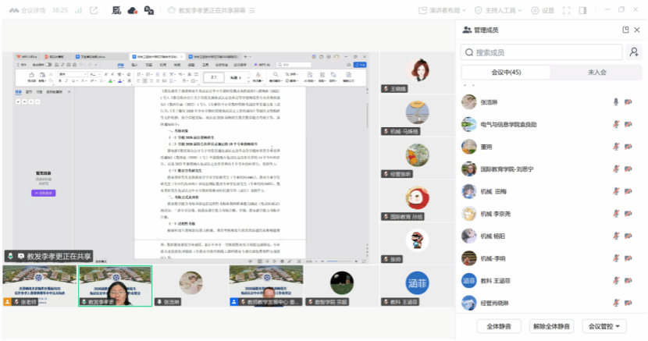Screen dimensions: 648x341
Task: Click the share/export icon near timer
Action: [94, 10]
